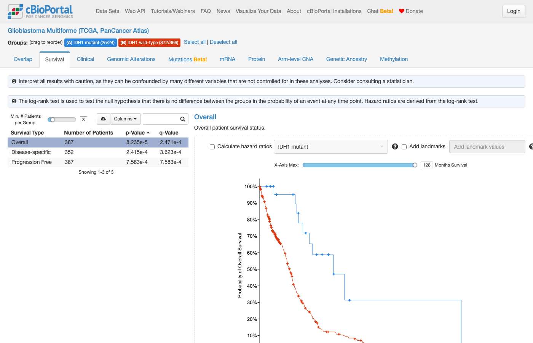Enable Calculate hazard ratios checkbox
Image resolution: width=533 pixels, height=343 pixels.
tap(212, 147)
